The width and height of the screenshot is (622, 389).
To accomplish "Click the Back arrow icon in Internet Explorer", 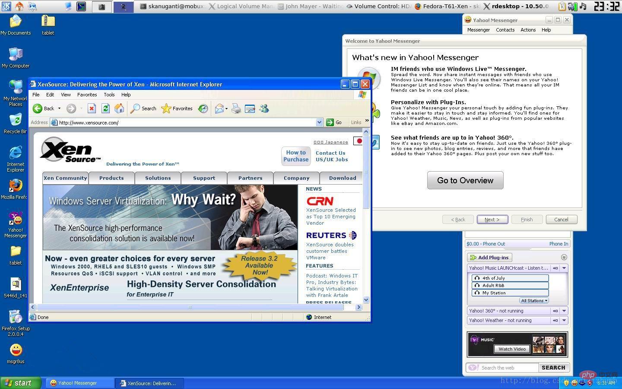I will click(38, 108).
